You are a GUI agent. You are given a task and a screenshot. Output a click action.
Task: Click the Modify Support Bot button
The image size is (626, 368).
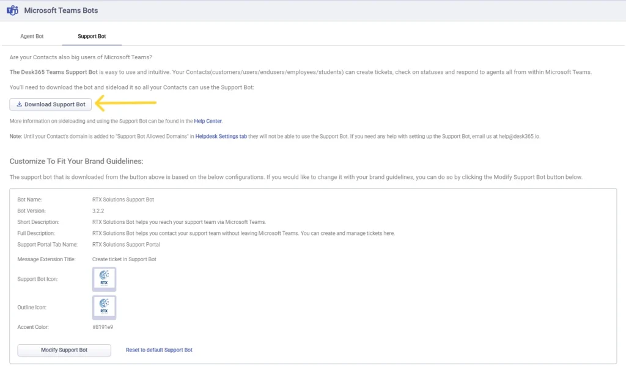pyautogui.click(x=64, y=350)
